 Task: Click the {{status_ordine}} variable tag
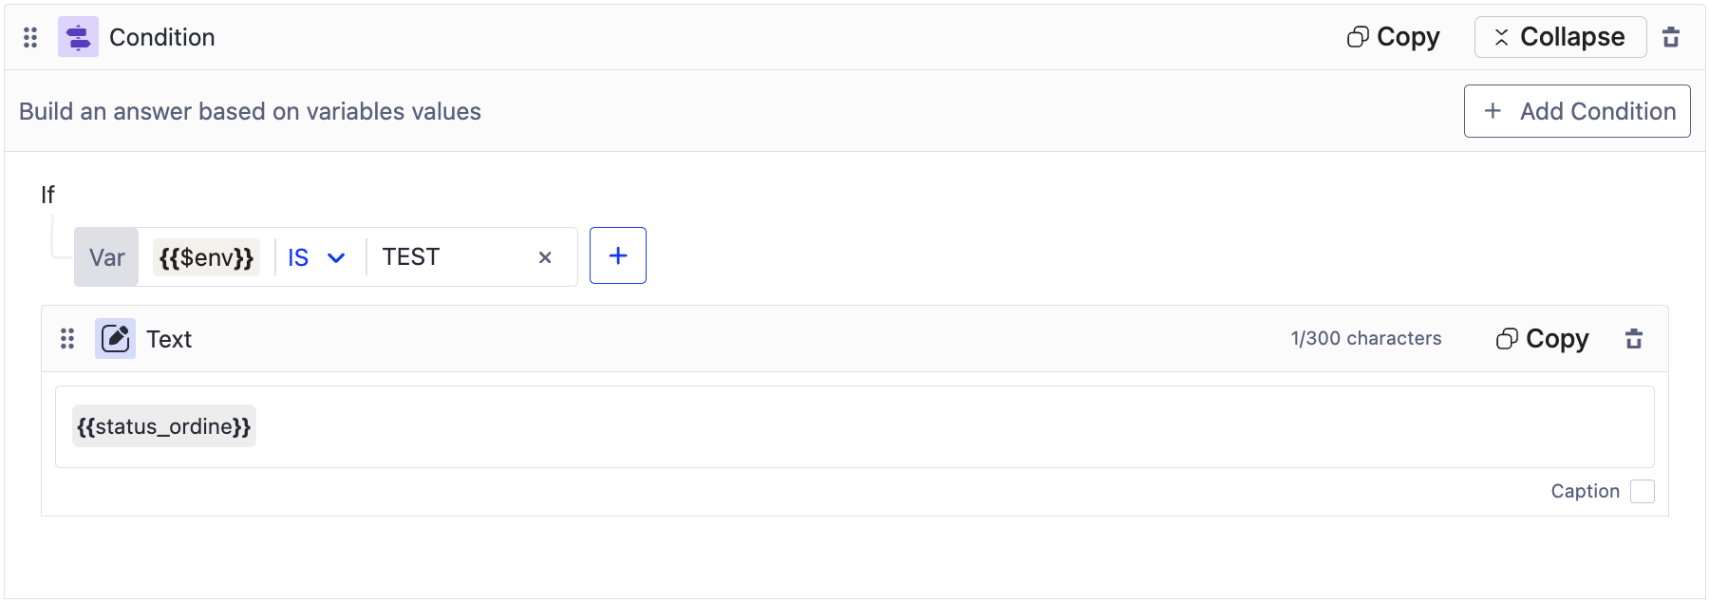point(164,426)
